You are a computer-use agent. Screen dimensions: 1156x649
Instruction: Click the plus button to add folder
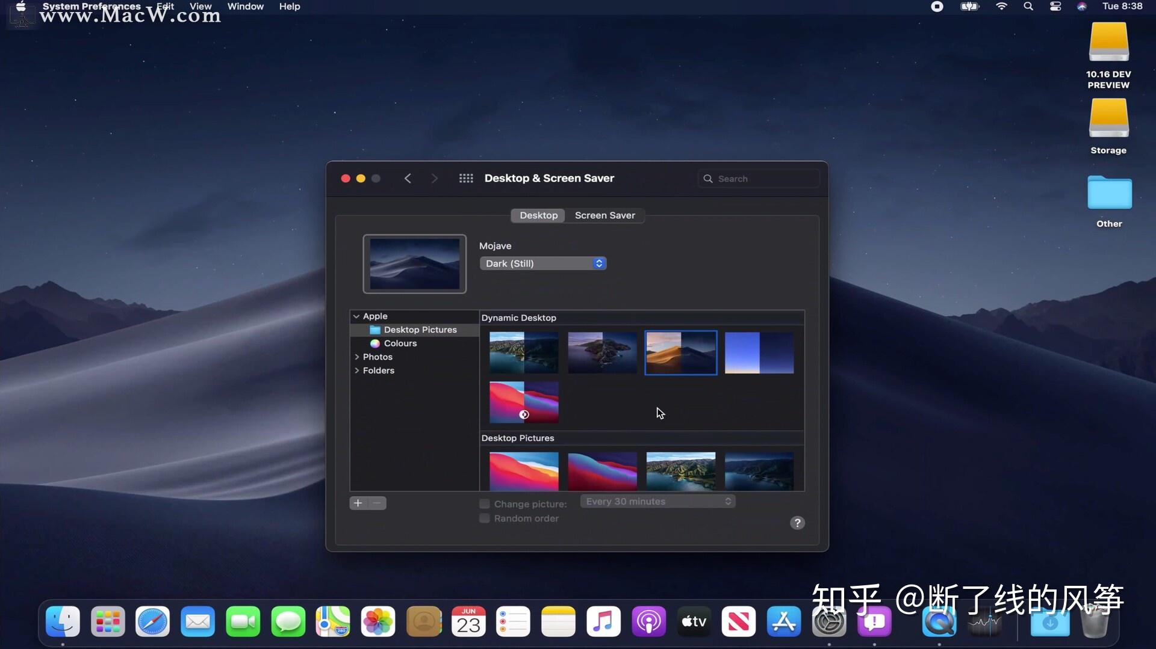[358, 503]
